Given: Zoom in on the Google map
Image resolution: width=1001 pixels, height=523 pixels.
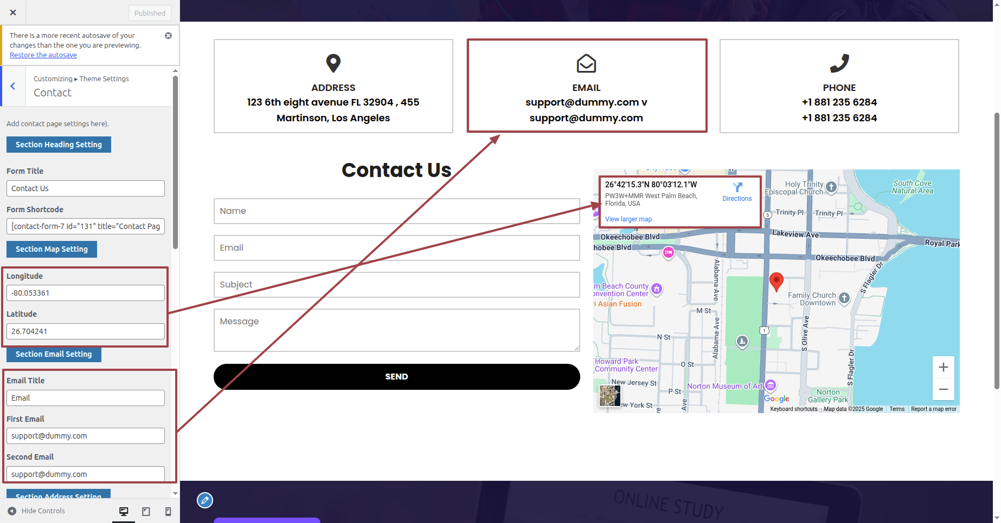Looking at the screenshot, I should tap(943, 367).
